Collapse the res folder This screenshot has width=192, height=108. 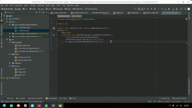point(7,40)
